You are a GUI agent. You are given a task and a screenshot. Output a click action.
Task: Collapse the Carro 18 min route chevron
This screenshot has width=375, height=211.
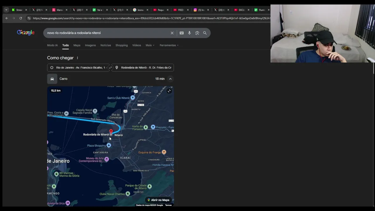point(170,79)
